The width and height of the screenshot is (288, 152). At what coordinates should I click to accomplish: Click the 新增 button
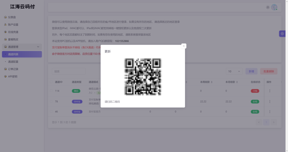click(251, 71)
